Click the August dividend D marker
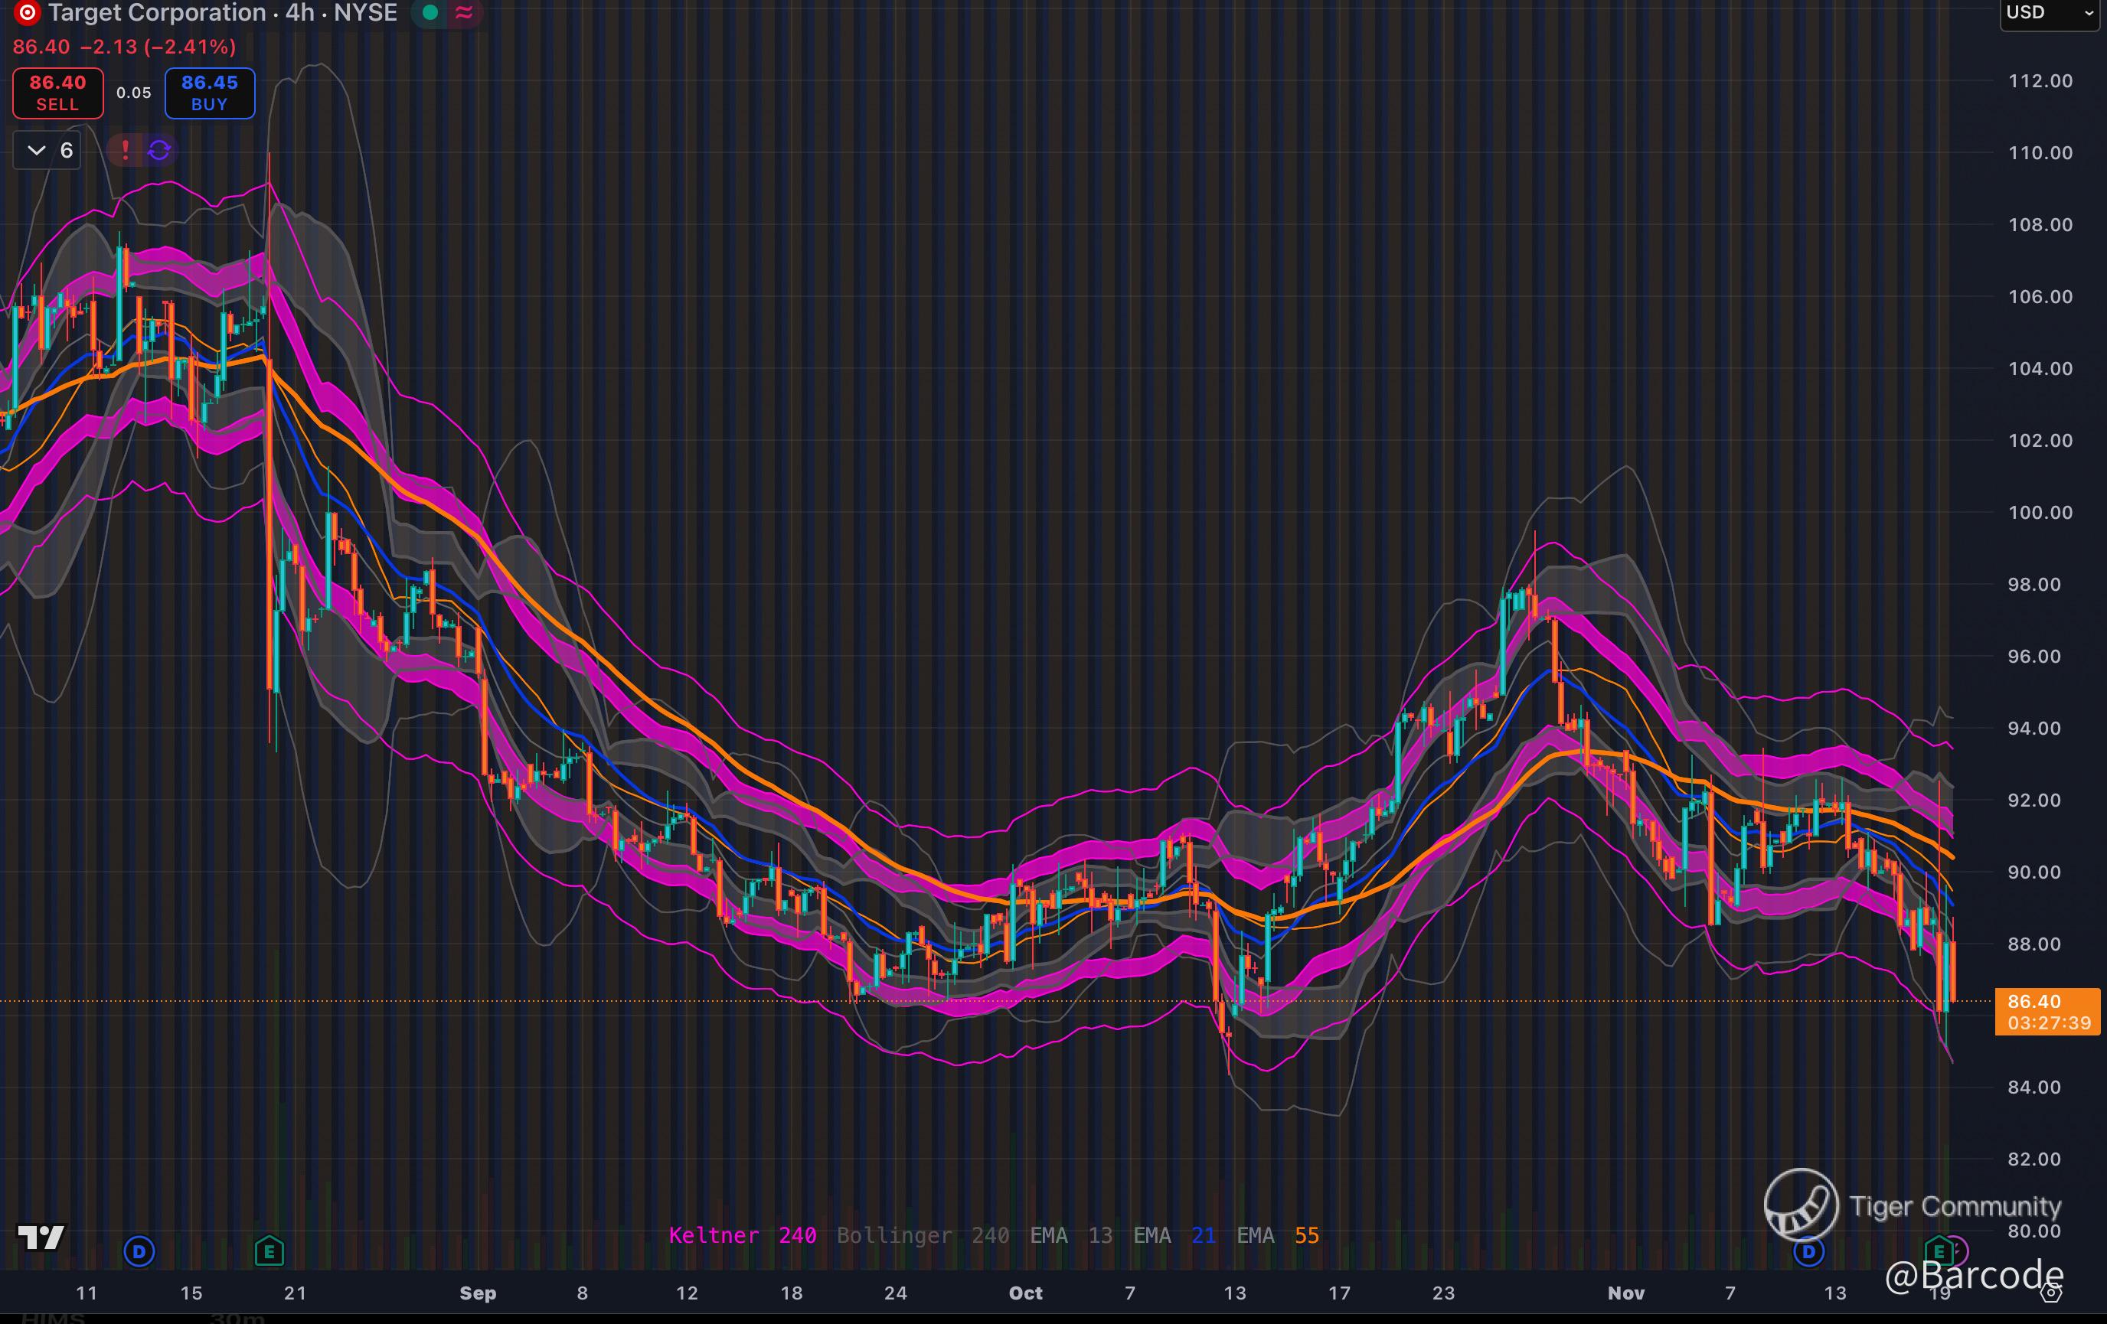 [x=139, y=1251]
